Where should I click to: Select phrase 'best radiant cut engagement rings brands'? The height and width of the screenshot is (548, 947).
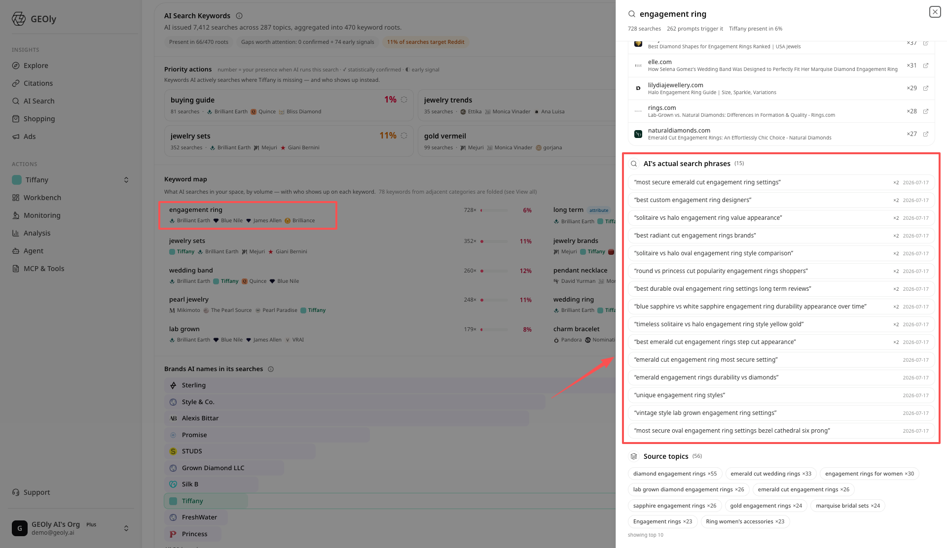pyautogui.click(x=781, y=236)
